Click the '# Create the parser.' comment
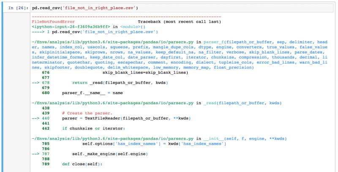 (87, 113)
